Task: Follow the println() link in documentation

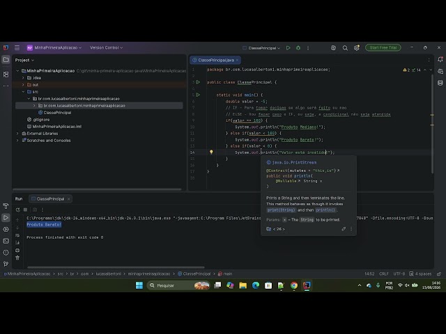Action: coord(325,210)
